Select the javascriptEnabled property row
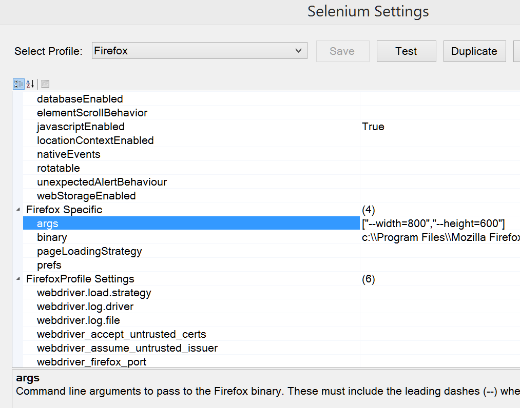Screen dimensions: 520x408 pyautogui.click(x=81, y=127)
